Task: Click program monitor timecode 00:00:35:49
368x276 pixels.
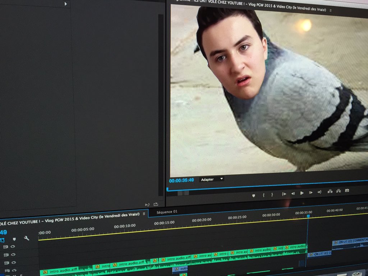Action: pos(181,180)
